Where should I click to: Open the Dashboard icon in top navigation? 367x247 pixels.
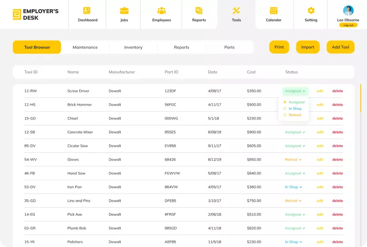click(87, 11)
